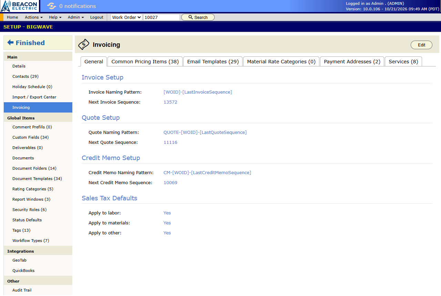Open the Services tab
This screenshot has height=296, width=441.
(403, 62)
